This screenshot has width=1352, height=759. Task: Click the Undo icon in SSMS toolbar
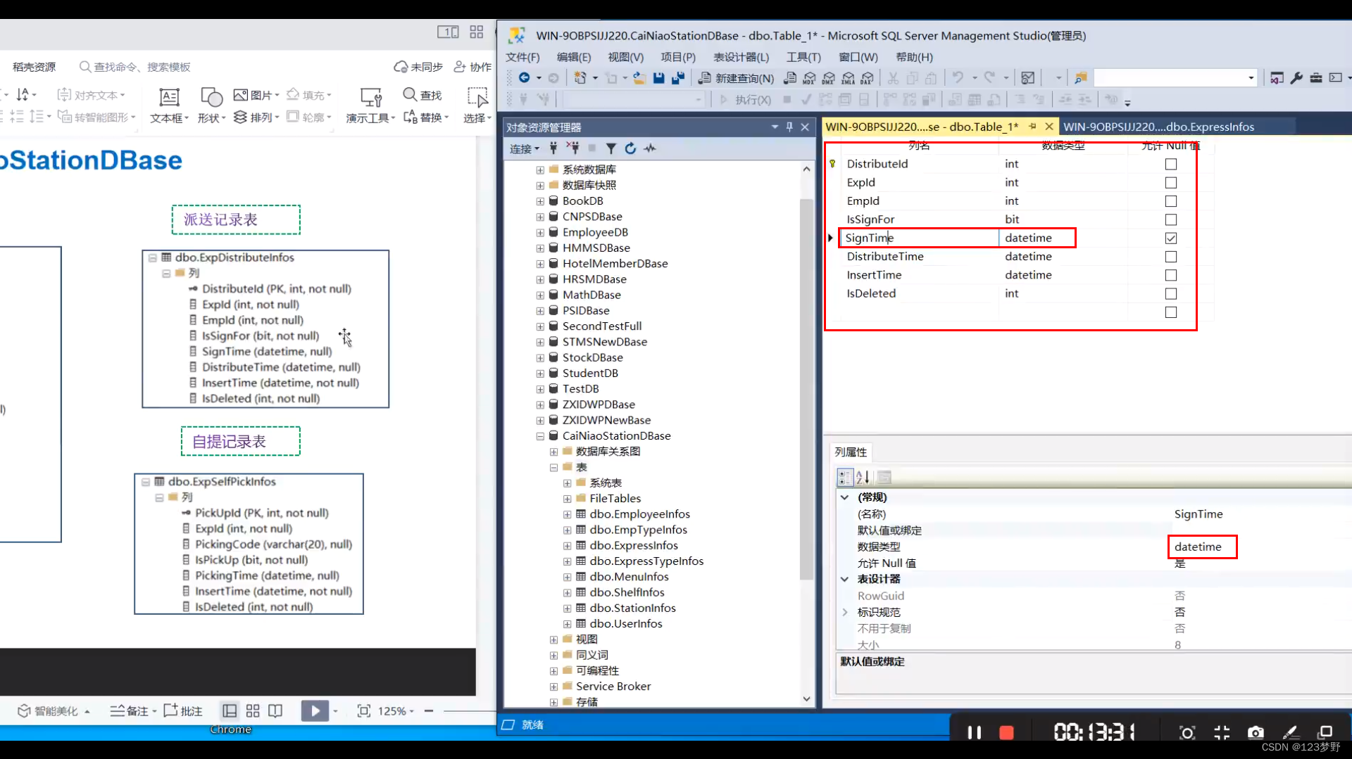click(x=958, y=77)
